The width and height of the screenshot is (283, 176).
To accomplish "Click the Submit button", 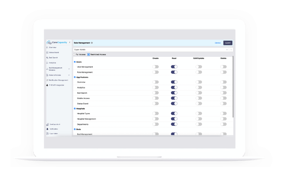I will [228, 43].
